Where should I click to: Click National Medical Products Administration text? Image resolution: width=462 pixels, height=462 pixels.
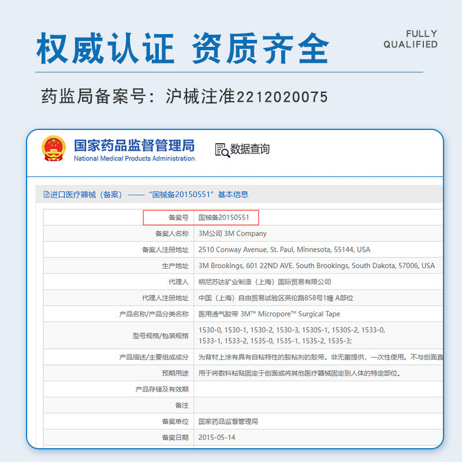coord(135,158)
